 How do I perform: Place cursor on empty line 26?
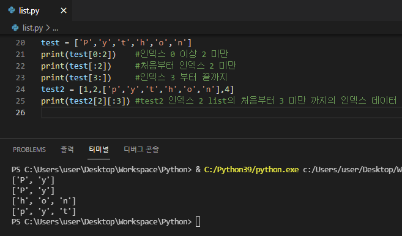click(221, 112)
